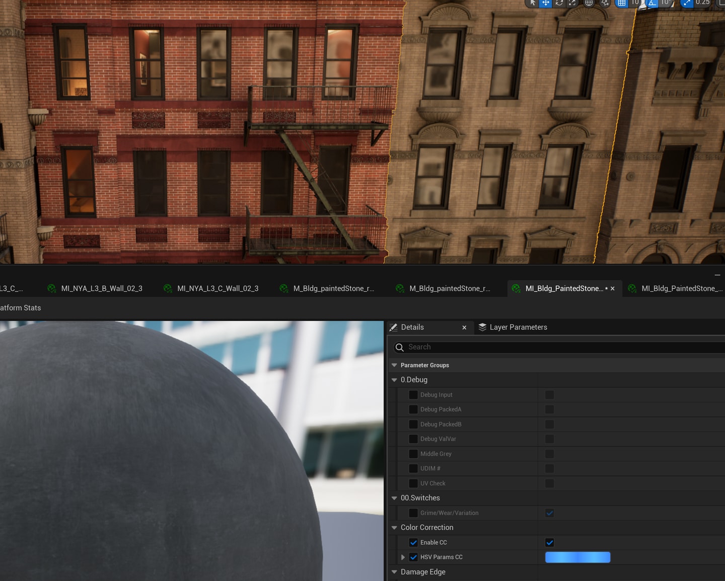Enable override checkbox beside UV Check
This screenshot has width=725, height=581.
click(x=413, y=483)
